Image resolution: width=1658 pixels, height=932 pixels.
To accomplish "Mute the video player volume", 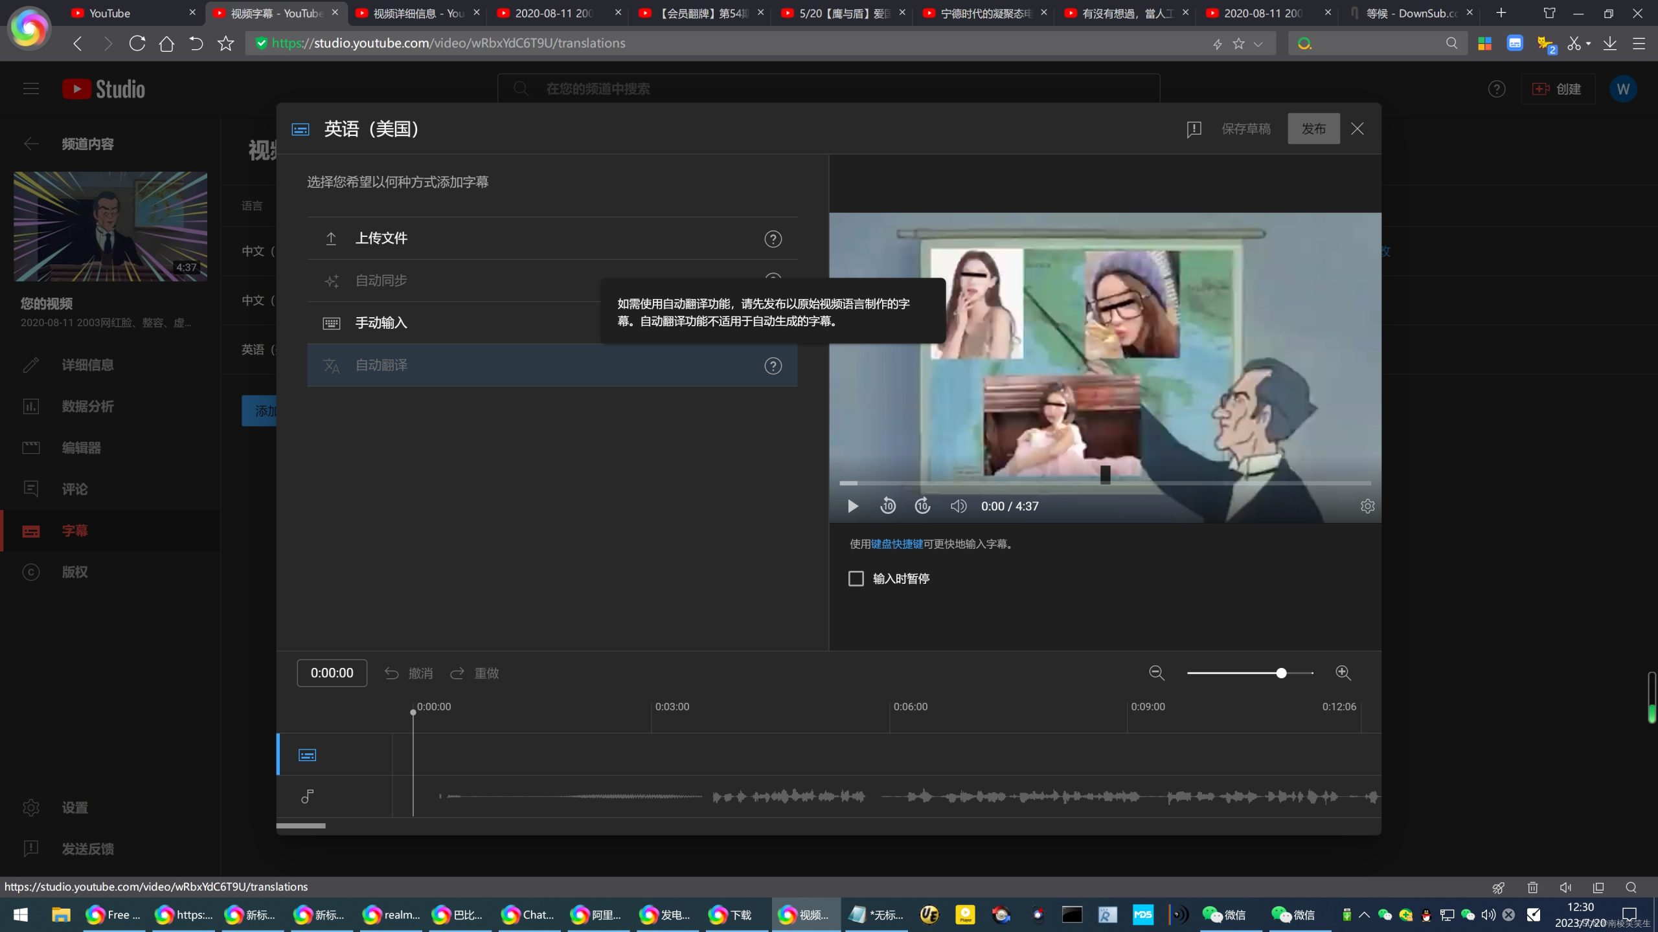I will [x=958, y=506].
